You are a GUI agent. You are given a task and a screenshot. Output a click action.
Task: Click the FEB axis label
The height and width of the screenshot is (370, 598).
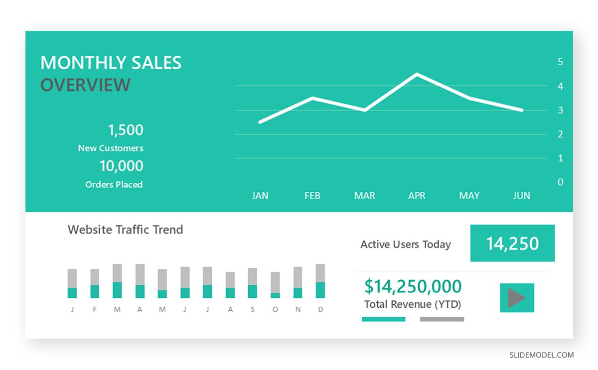point(312,196)
